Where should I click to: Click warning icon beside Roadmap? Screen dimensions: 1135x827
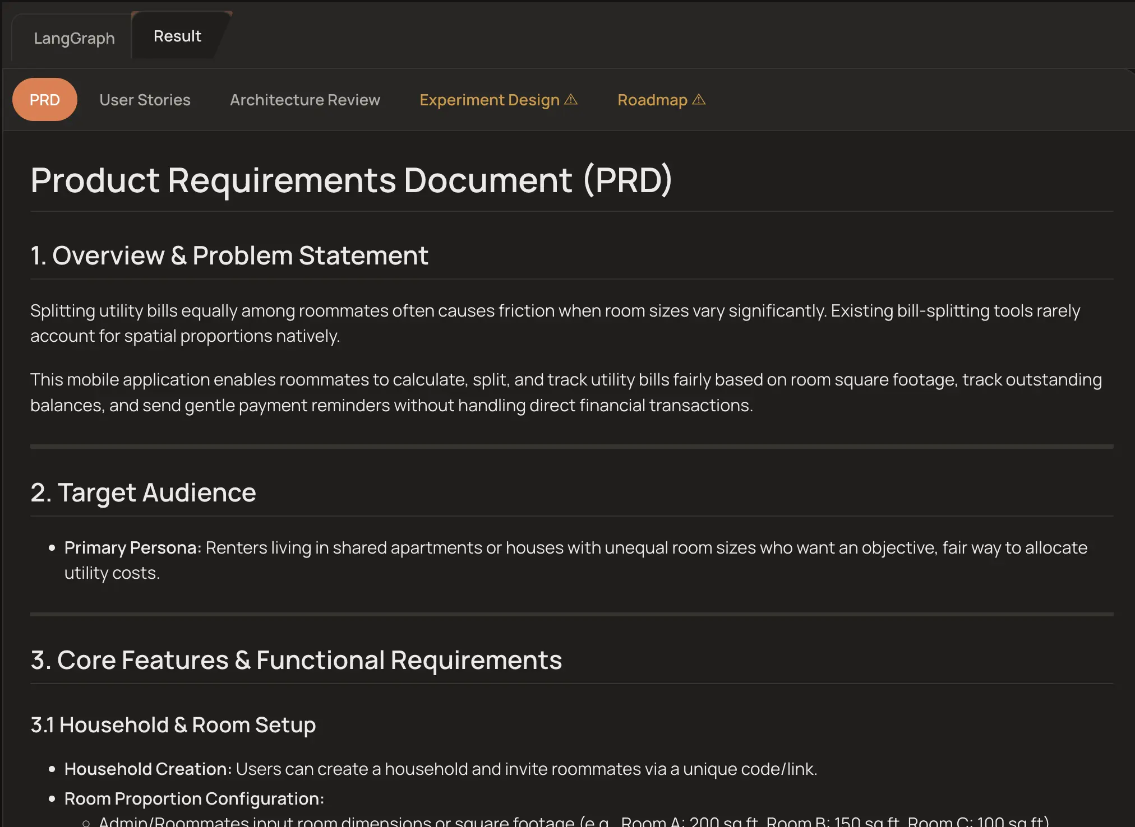pos(699,99)
